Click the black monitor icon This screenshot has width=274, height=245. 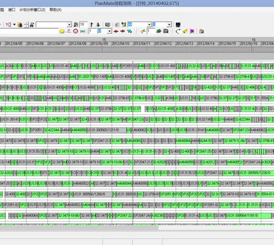tap(178, 25)
